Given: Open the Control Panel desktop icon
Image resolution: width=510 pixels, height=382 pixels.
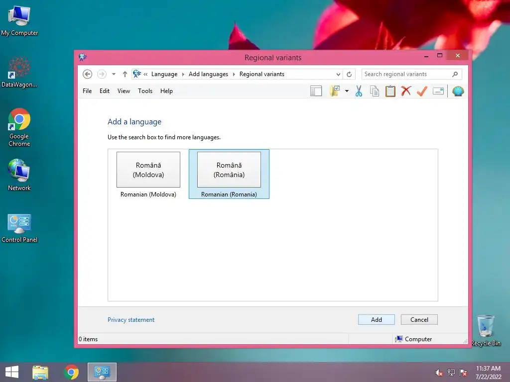Looking at the screenshot, I should coord(19,228).
